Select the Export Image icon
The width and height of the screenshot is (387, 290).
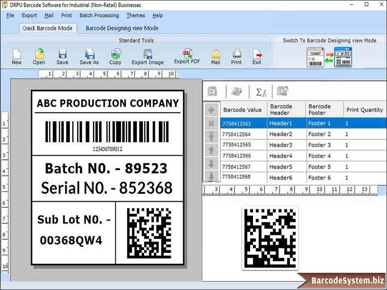tap(148, 55)
